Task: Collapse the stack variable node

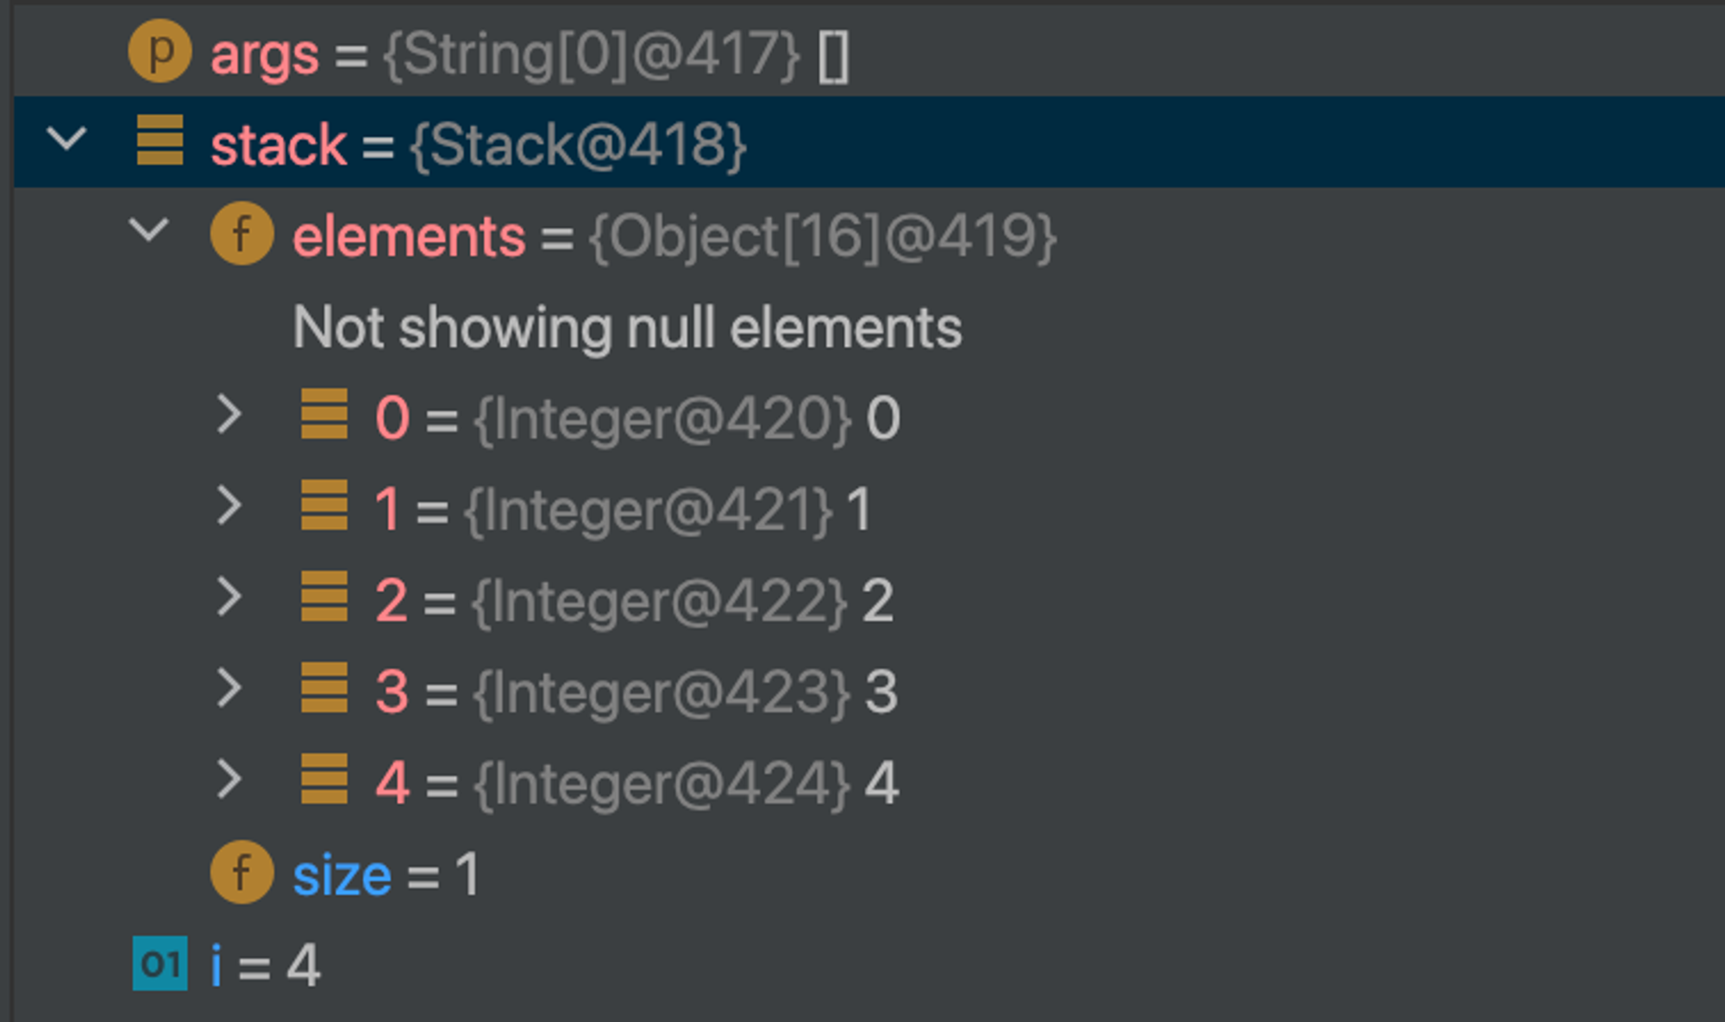Action: [67, 138]
